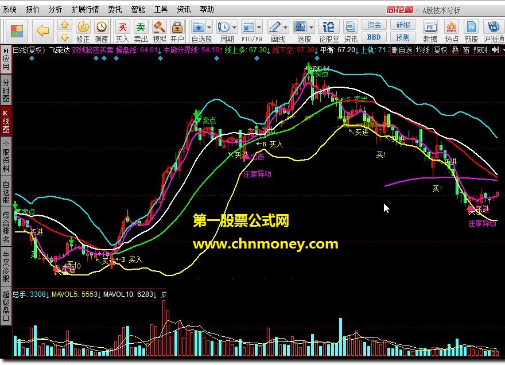Screen dimensions: 505x365
Task: Open the 报价 menu
Action: pyautogui.click(x=32, y=10)
